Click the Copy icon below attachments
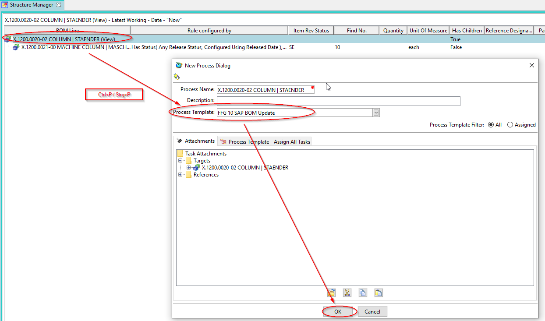The width and height of the screenshot is (545, 321). (363, 293)
